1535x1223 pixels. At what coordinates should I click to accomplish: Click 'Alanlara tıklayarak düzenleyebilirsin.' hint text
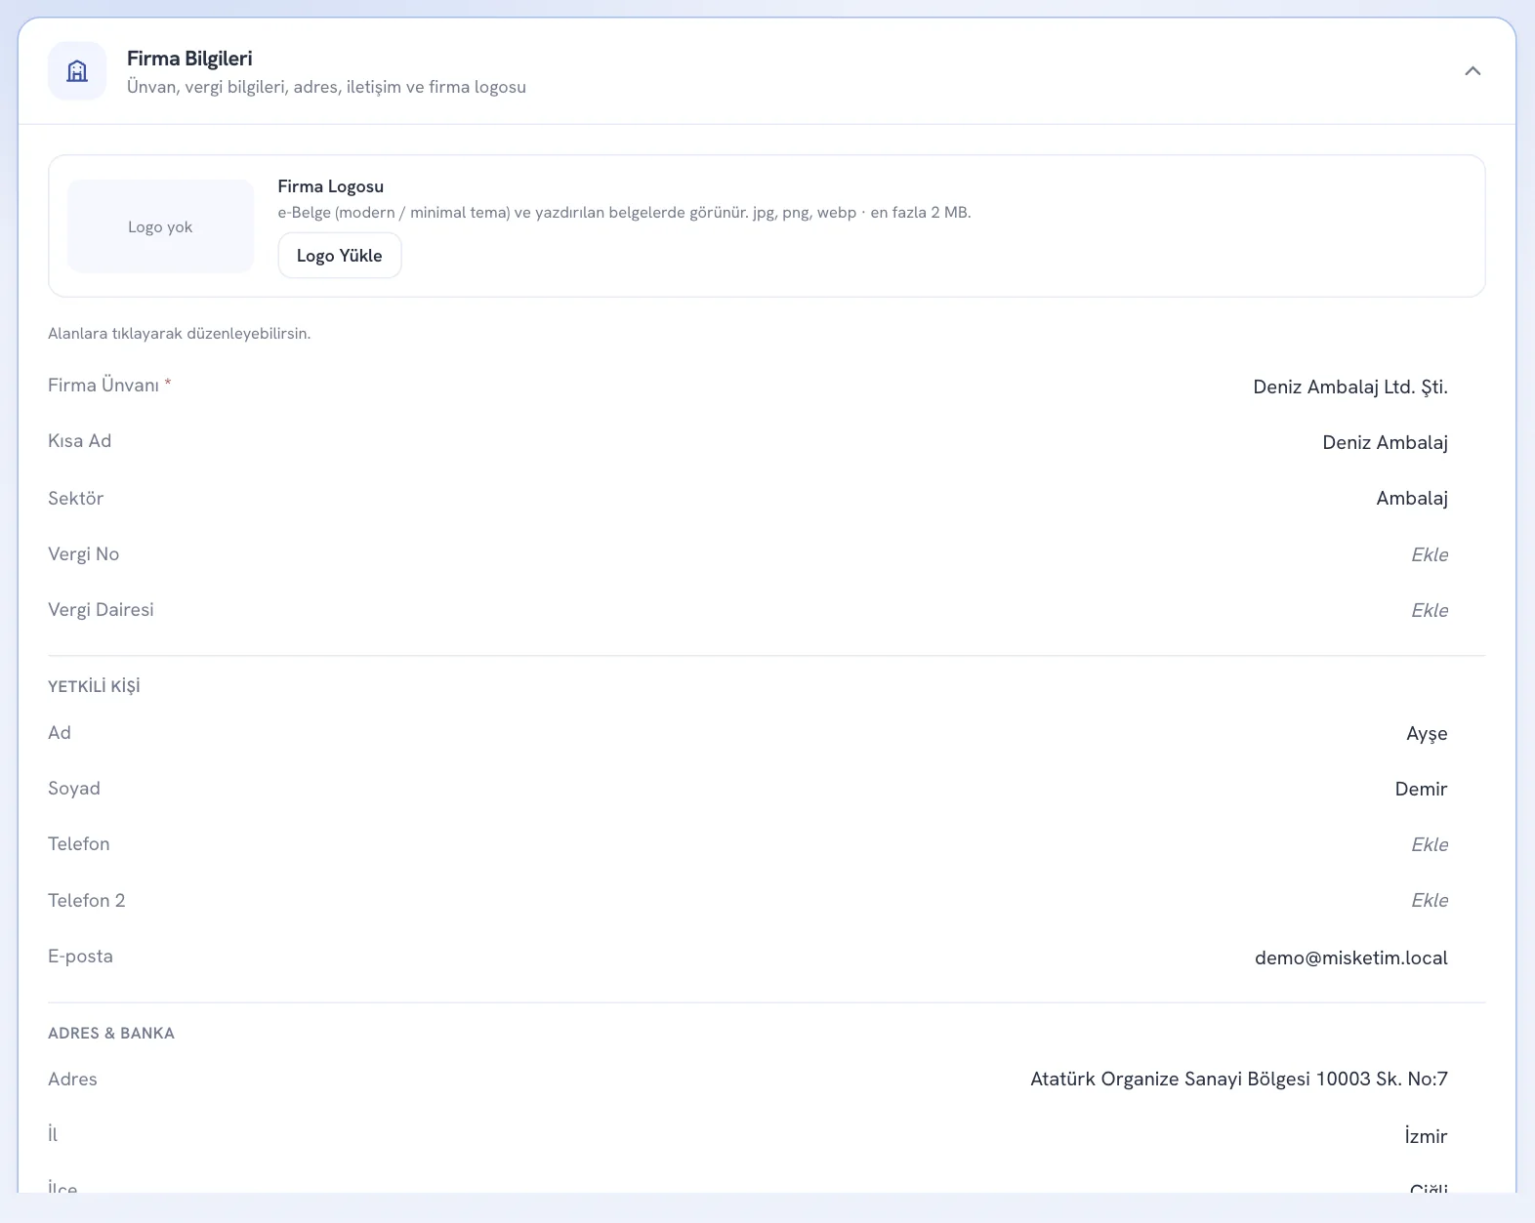click(180, 333)
